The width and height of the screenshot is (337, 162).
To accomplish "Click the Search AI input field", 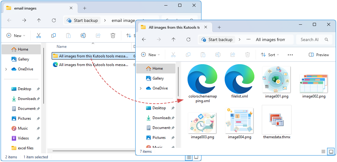I will point(311,39).
